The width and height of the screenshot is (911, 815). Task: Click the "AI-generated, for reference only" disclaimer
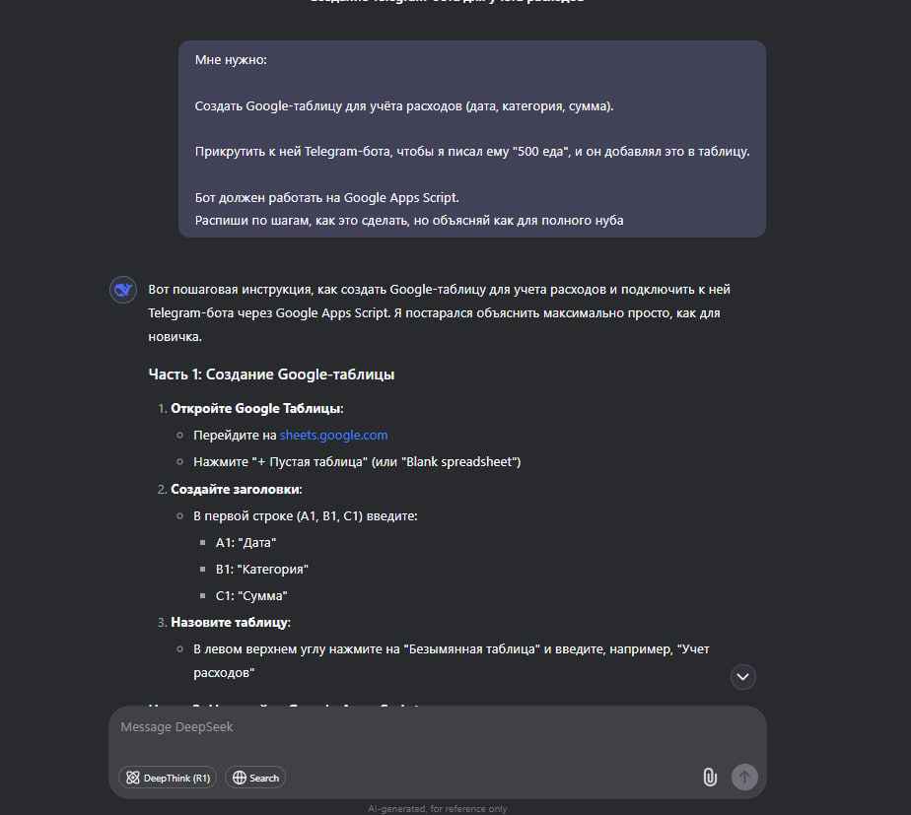pos(437,809)
